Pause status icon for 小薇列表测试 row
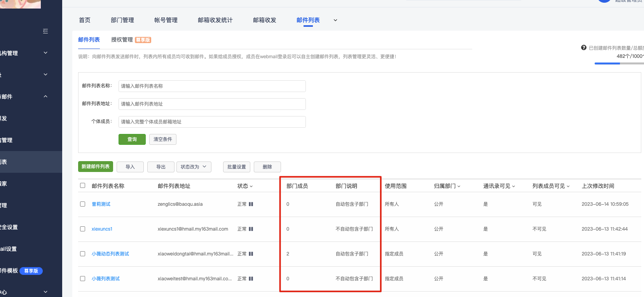 (x=251, y=279)
